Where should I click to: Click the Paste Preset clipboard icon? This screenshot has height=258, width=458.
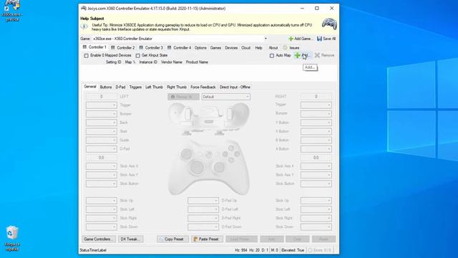(x=195, y=239)
